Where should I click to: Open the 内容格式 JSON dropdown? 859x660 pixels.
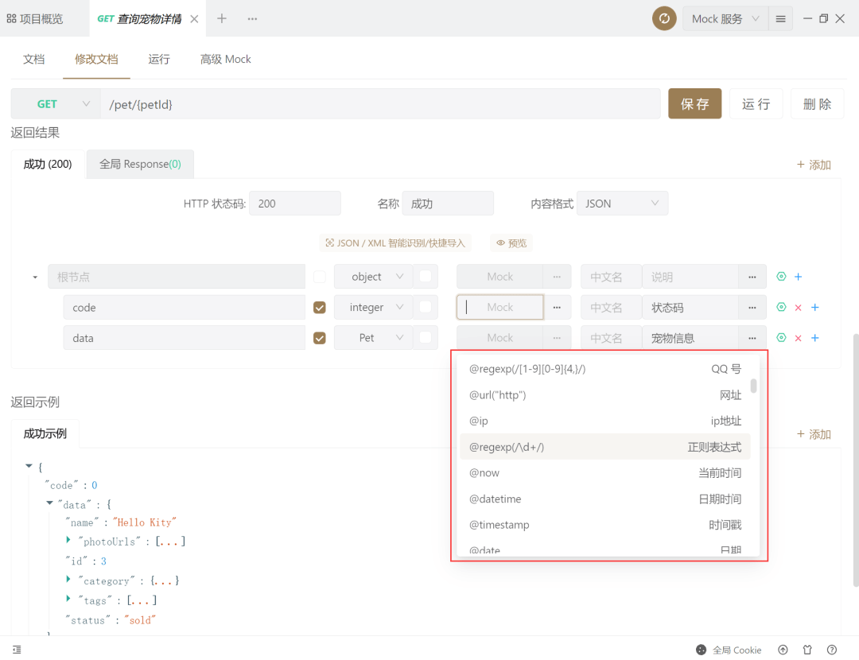coord(622,203)
